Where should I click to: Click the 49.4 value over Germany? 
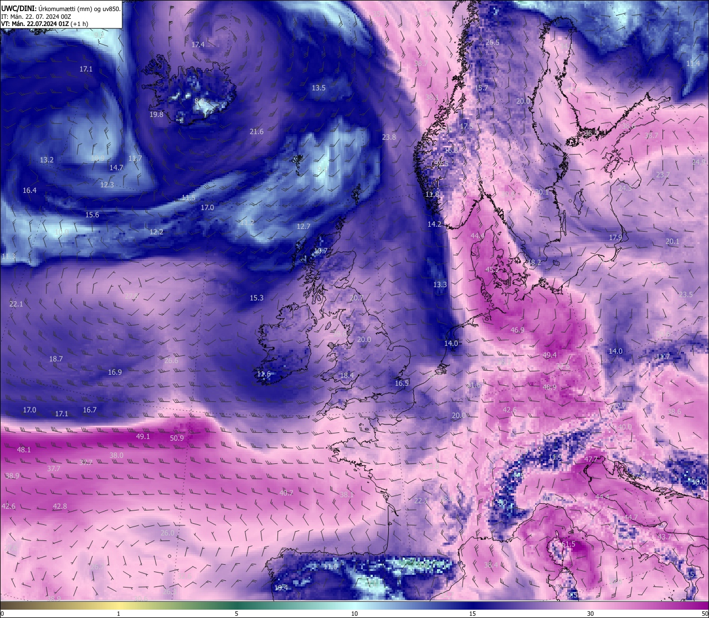pos(549,355)
